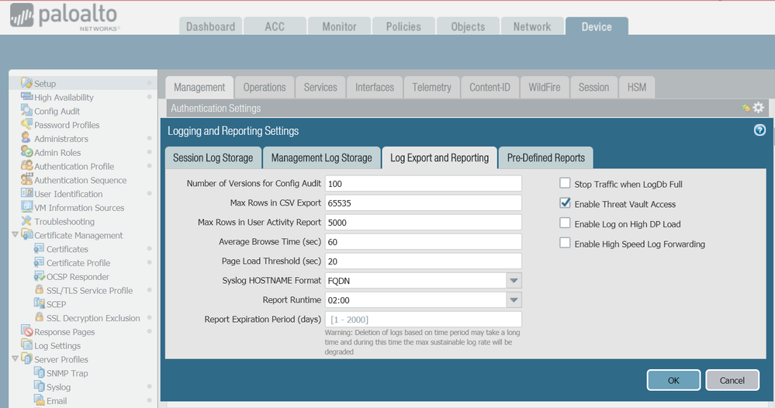Click the Report Expiration Period field
This screenshot has width=775, height=408.
click(423, 320)
